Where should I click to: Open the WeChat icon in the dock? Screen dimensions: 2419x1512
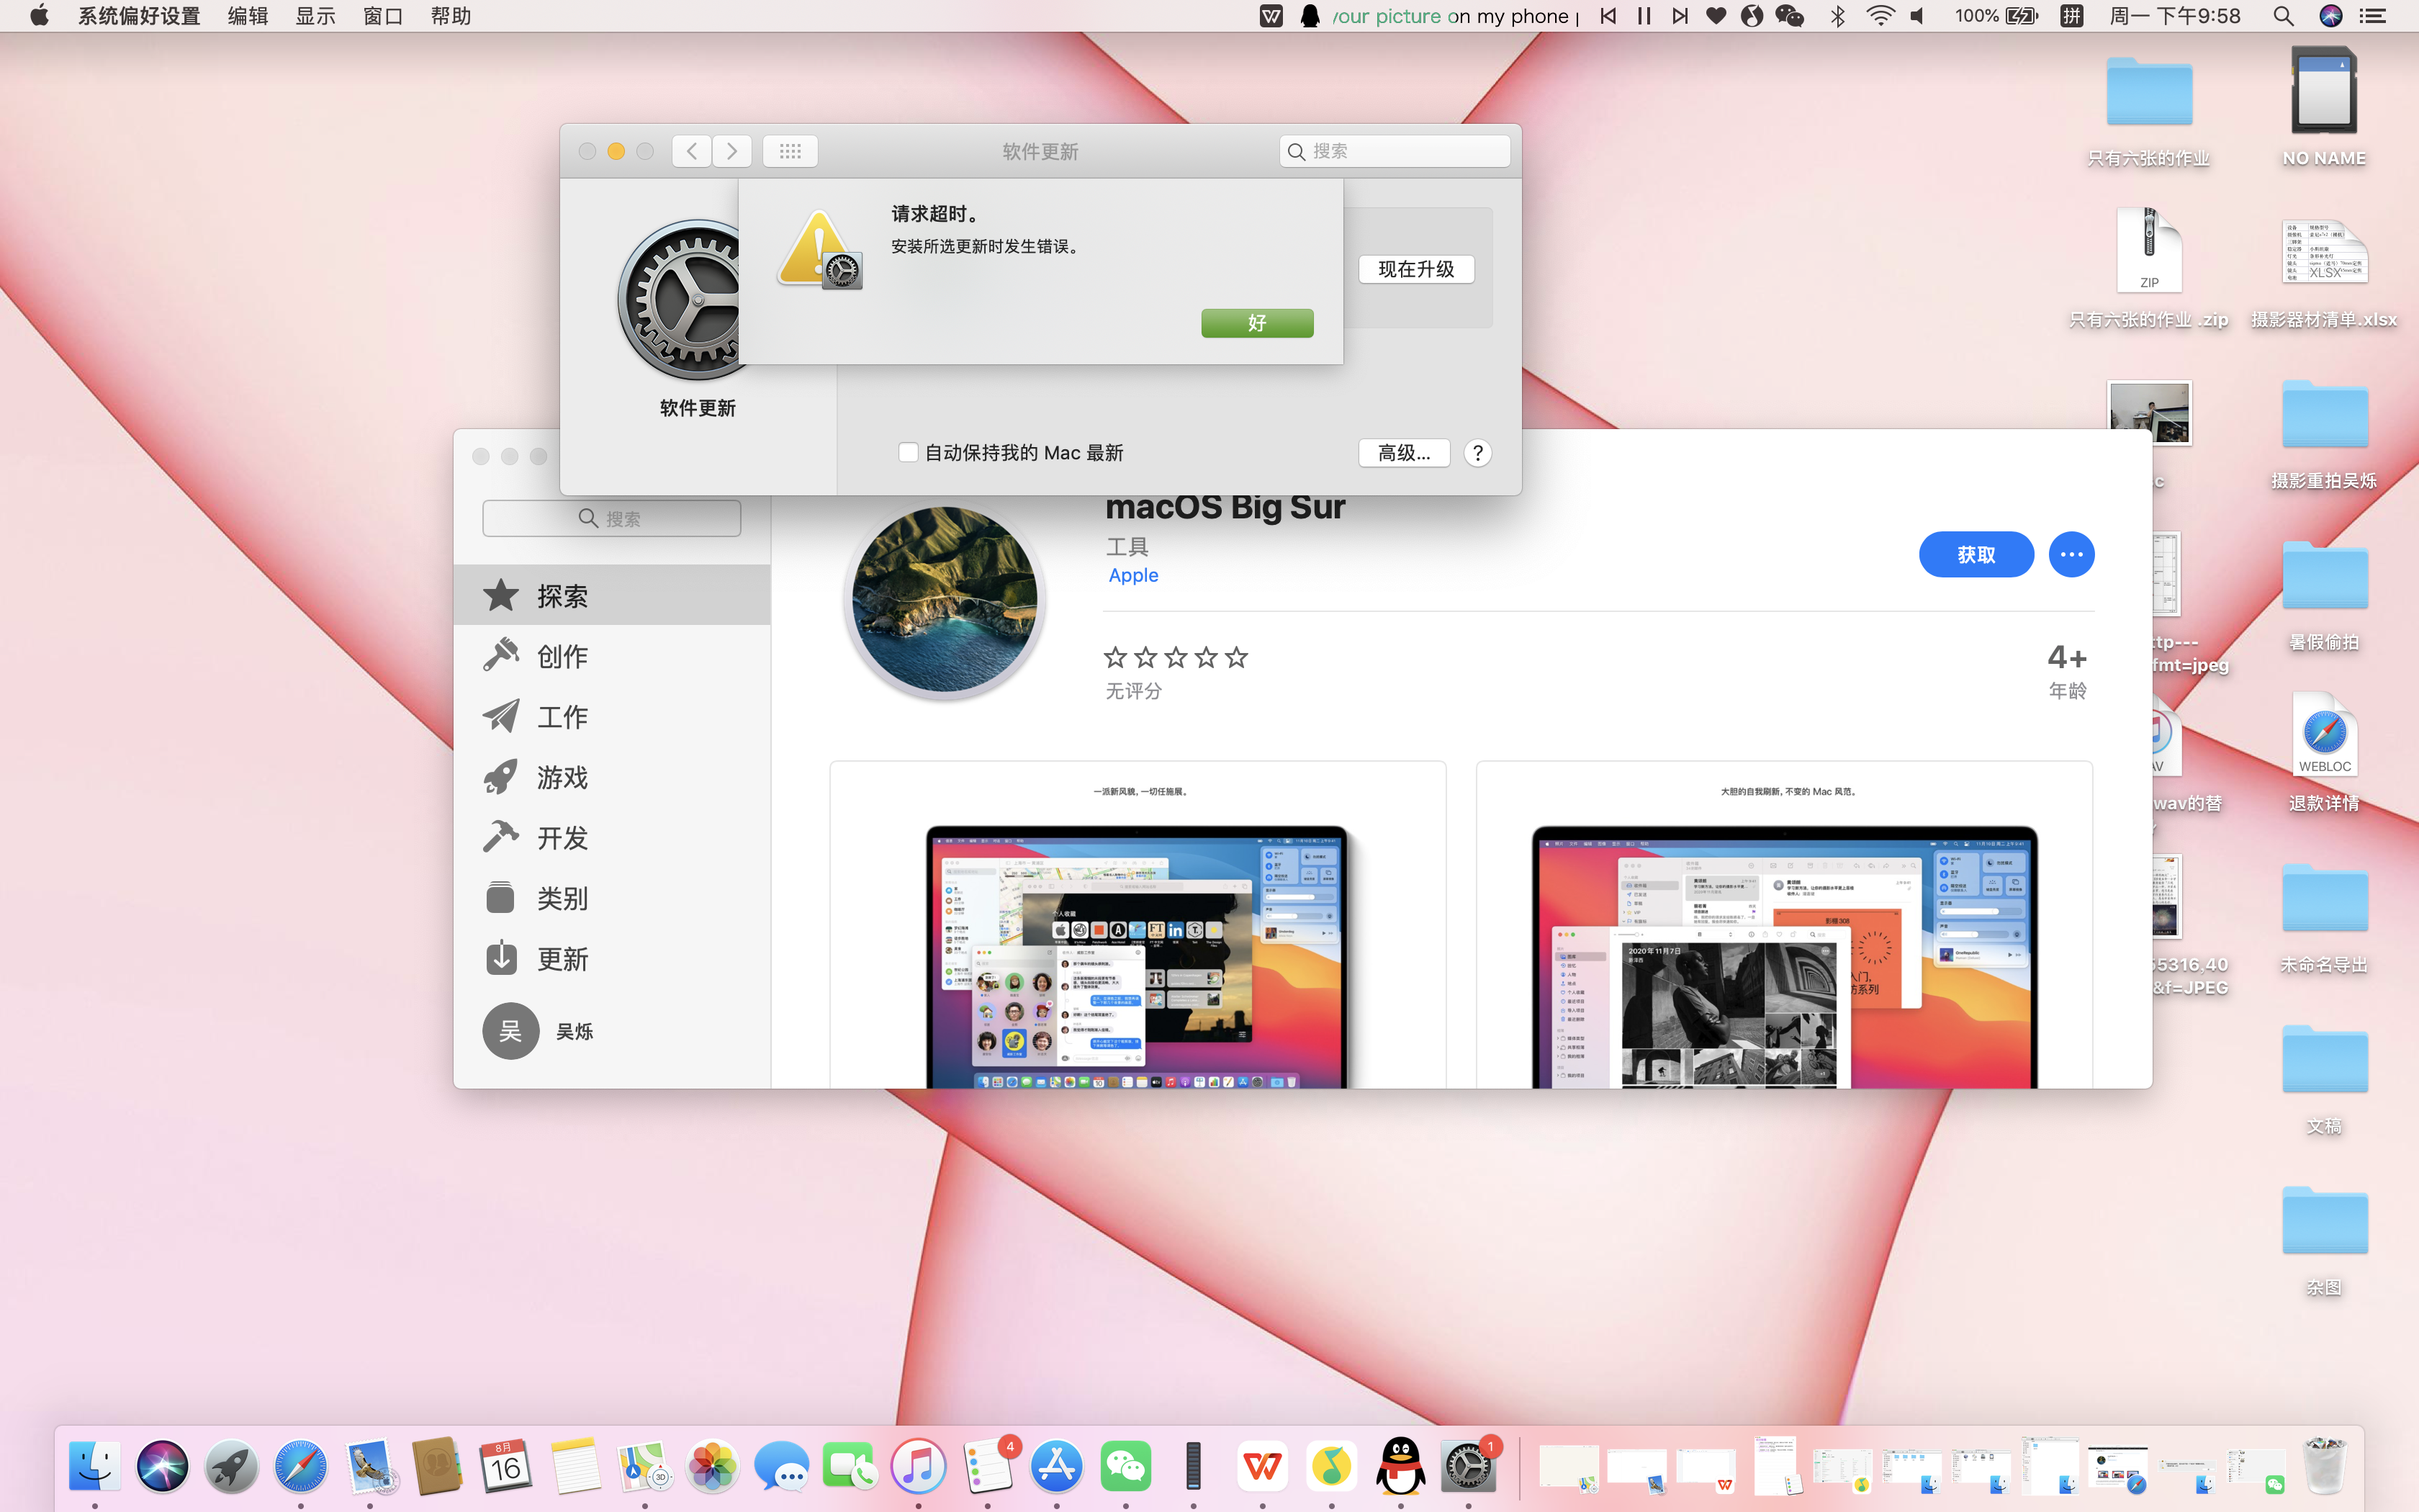click(1125, 1467)
